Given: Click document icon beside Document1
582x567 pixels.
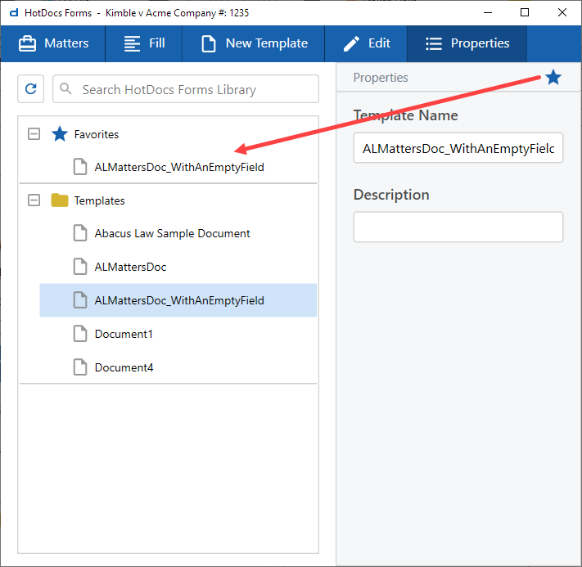Looking at the screenshot, I should tap(80, 334).
